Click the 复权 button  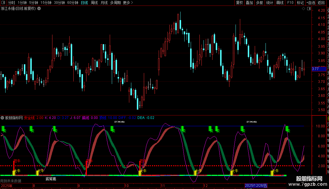click(x=239, y=3)
